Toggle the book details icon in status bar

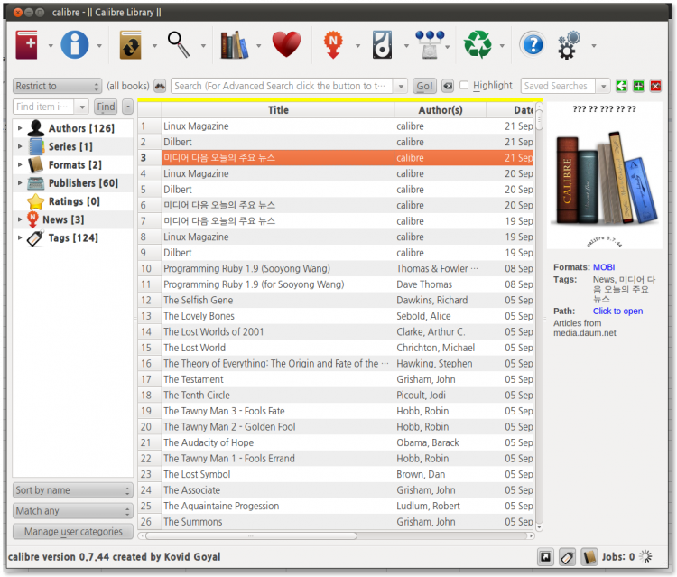click(589, 557)
